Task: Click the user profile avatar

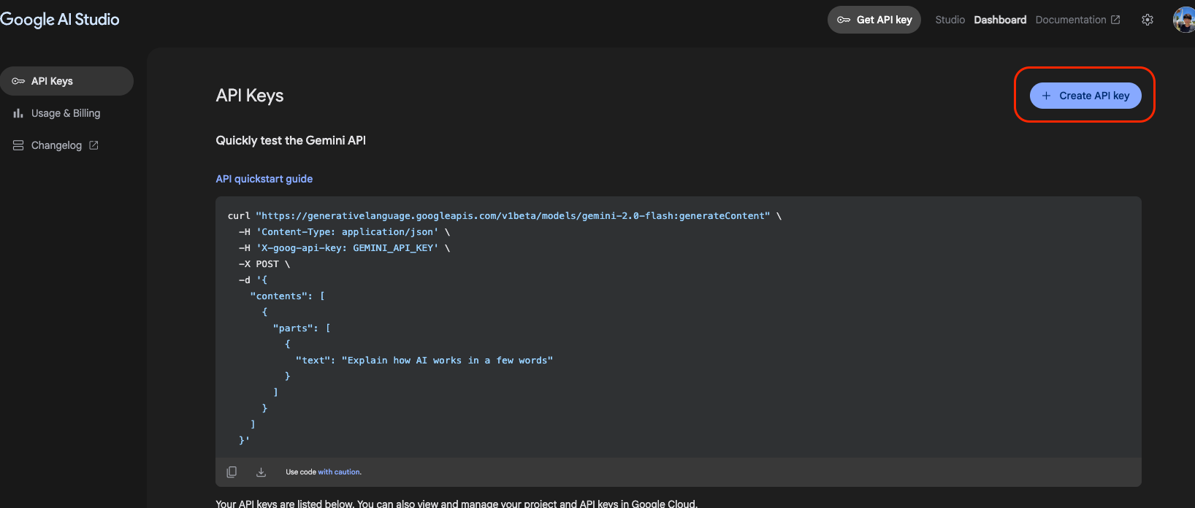Action: (x=1183, y=20)
